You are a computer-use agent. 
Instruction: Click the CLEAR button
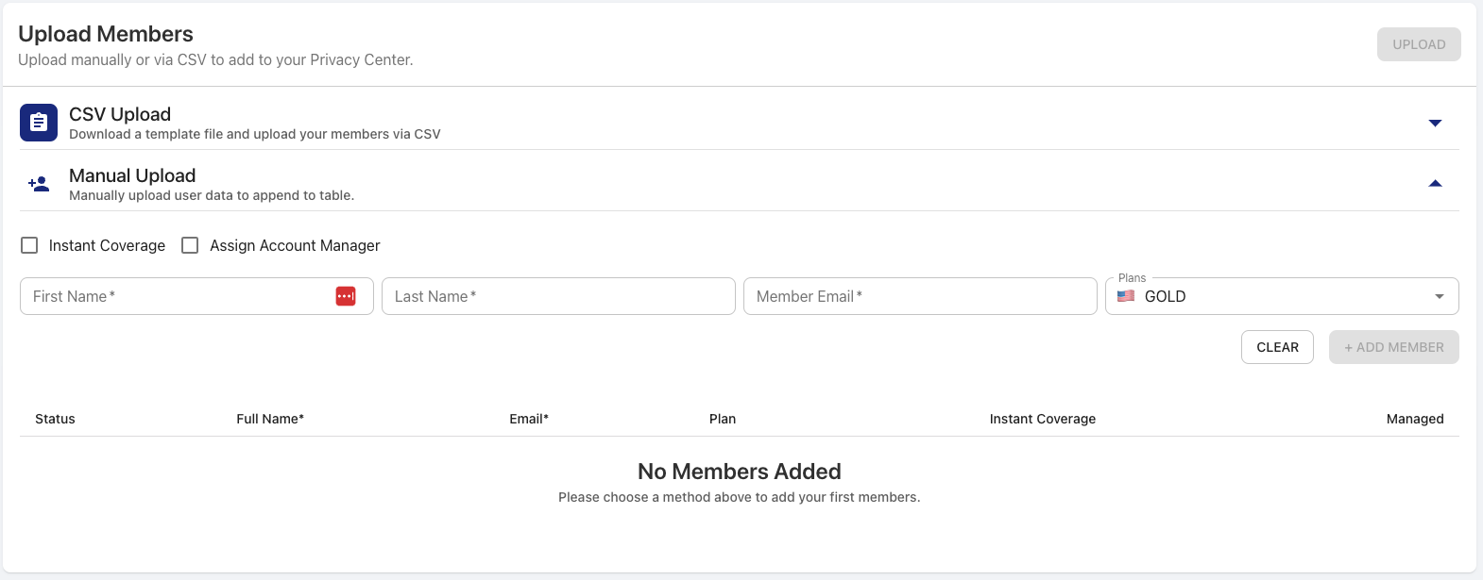coord(1277,347)
